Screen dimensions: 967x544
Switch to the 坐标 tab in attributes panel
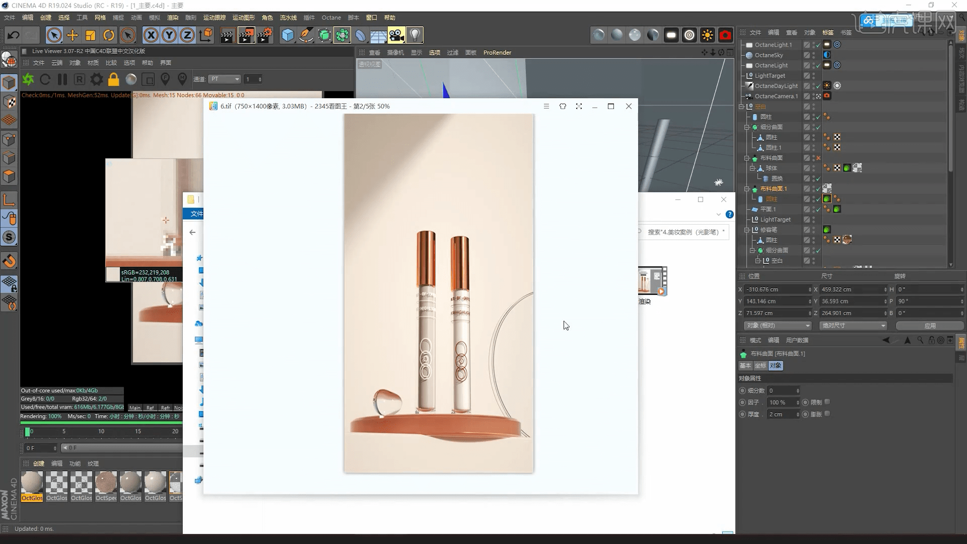point(761,365)
